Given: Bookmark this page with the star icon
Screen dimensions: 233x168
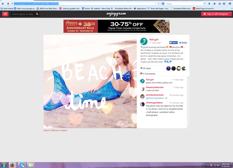Looking at the screenshot, I should [x=220, y=4].
